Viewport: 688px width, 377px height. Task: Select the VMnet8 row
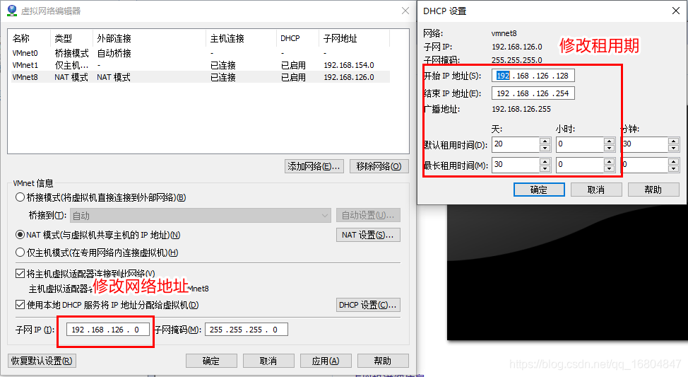(x=199, y=77)
